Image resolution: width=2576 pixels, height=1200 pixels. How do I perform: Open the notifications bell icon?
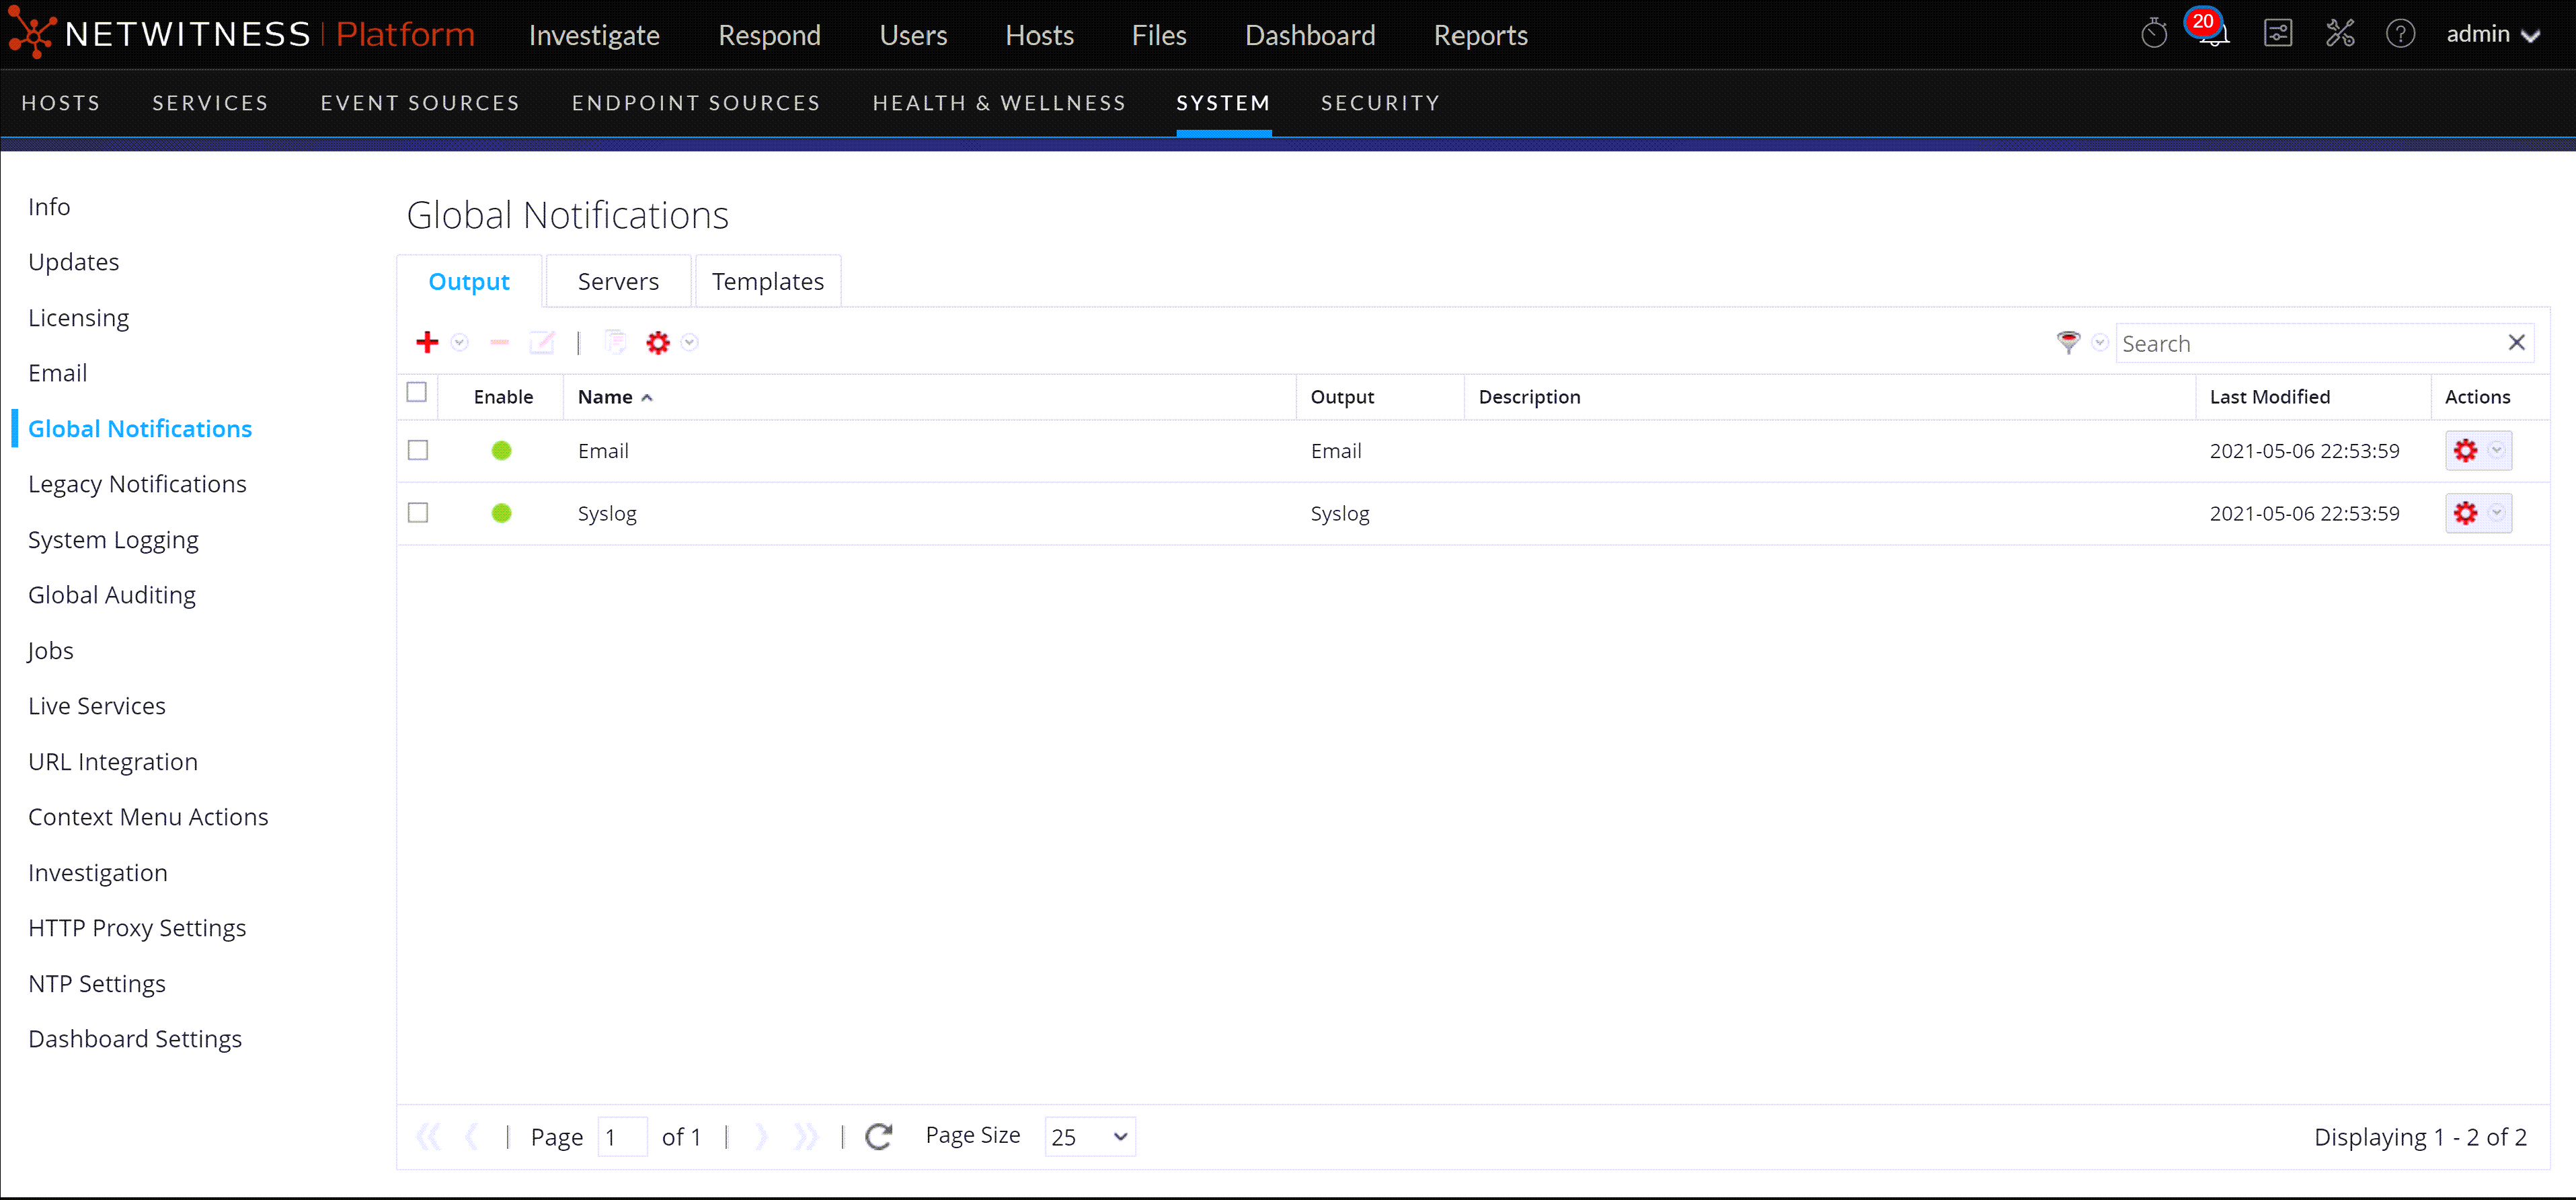coord(2213,35)
